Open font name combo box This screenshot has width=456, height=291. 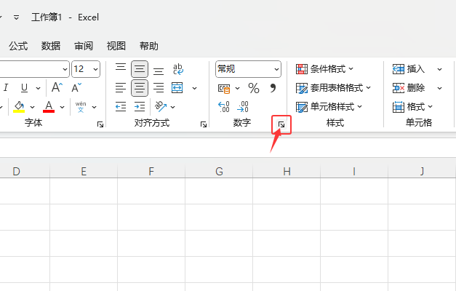(35, 69)
